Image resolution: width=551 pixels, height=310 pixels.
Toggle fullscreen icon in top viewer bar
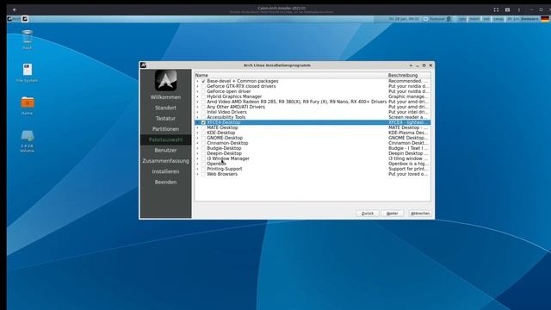496,9
